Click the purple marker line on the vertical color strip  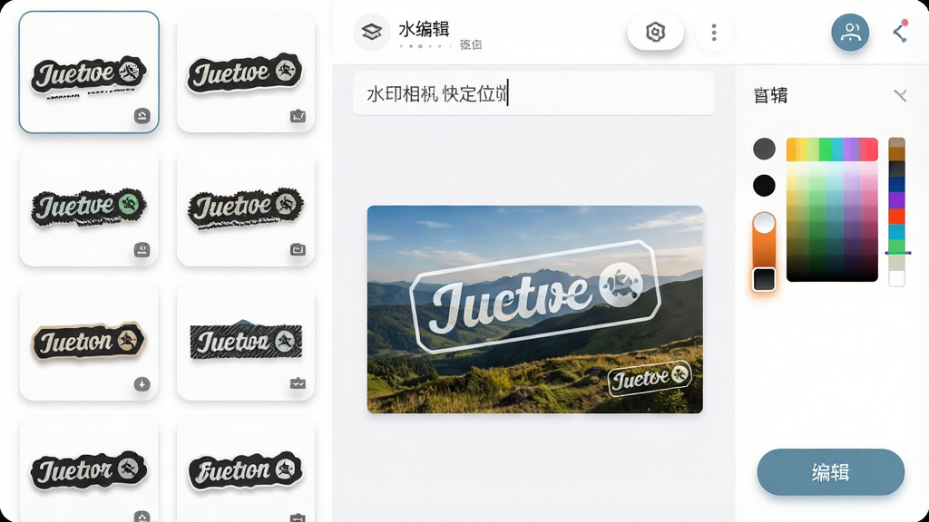click(897, 253)
